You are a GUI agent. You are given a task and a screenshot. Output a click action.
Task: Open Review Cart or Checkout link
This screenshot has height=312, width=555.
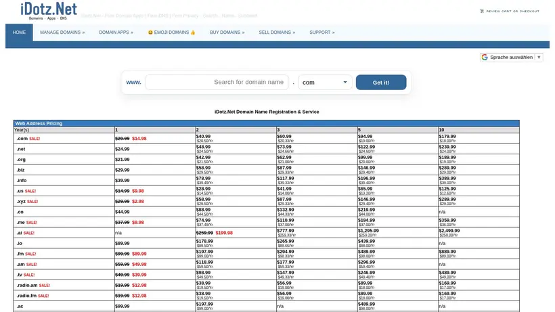tap(512, 12)
